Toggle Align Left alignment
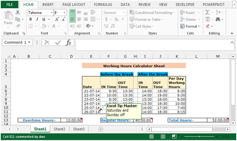The height and width of the screenshot is (141, 237). click(72, 19)
